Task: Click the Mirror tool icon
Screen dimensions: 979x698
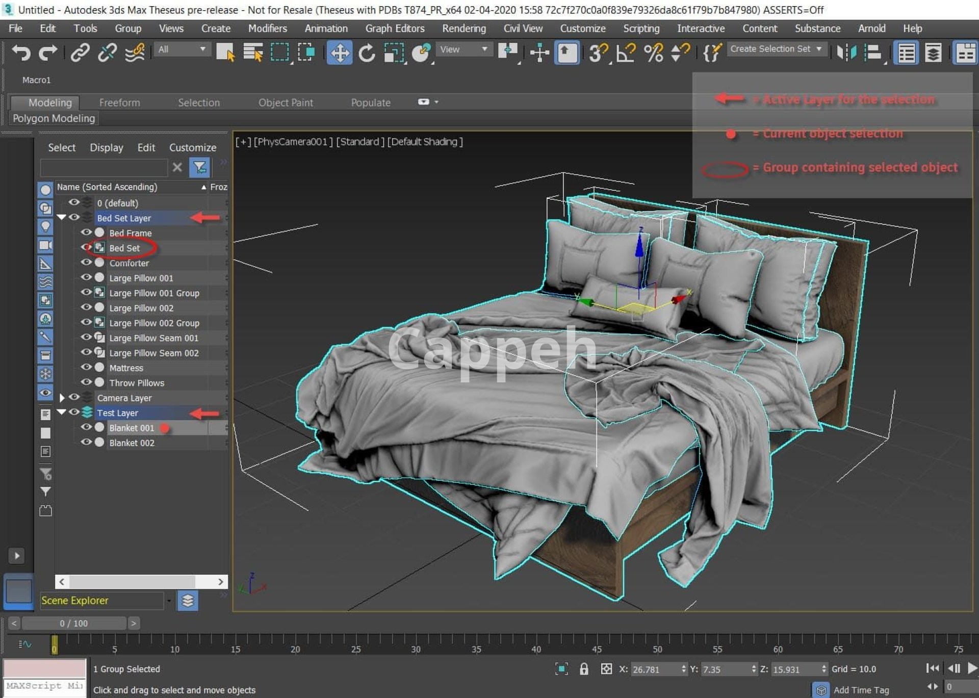Action: coord(846,53)
